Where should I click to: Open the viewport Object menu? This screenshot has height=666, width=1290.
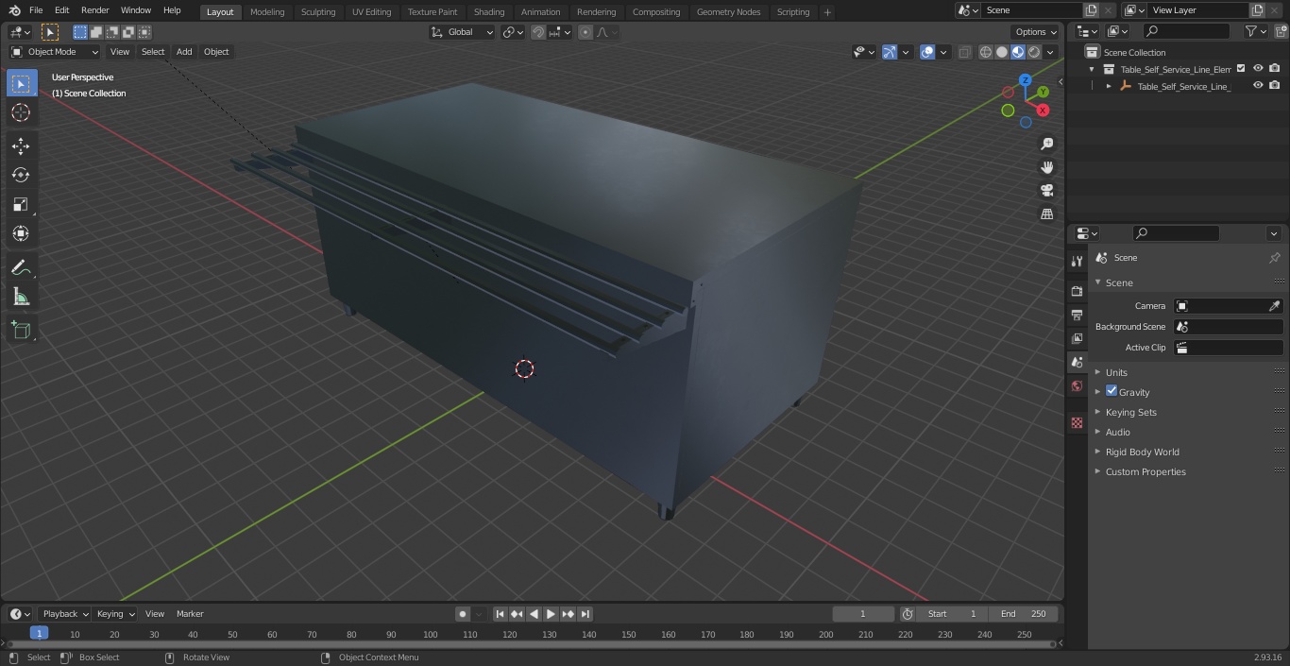[216, 52]
